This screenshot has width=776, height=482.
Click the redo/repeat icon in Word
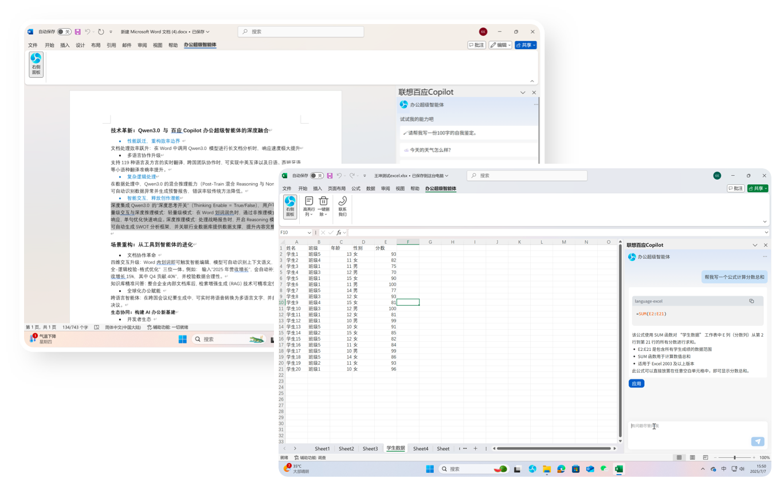coord(101,32)
